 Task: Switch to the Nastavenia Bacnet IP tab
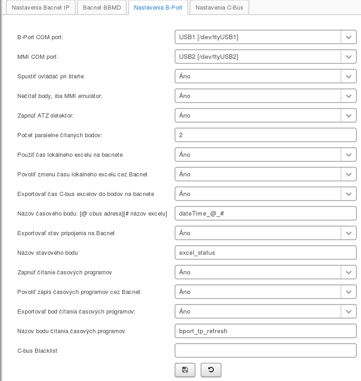pyautogui.click(x=41, y=8)
